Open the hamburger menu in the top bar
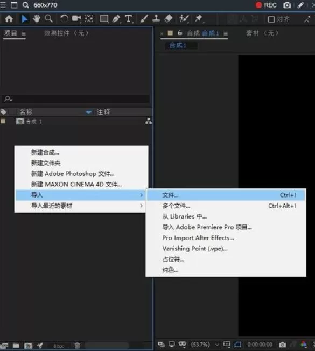This screenshot has width=315, height=351. [3, 5]
